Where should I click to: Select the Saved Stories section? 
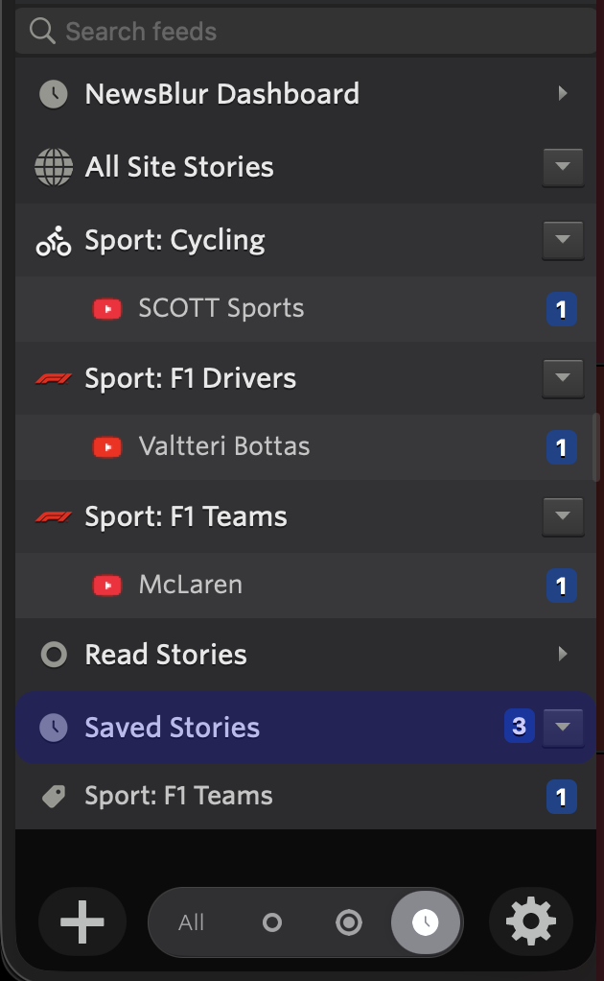click(x=173, y=728)
